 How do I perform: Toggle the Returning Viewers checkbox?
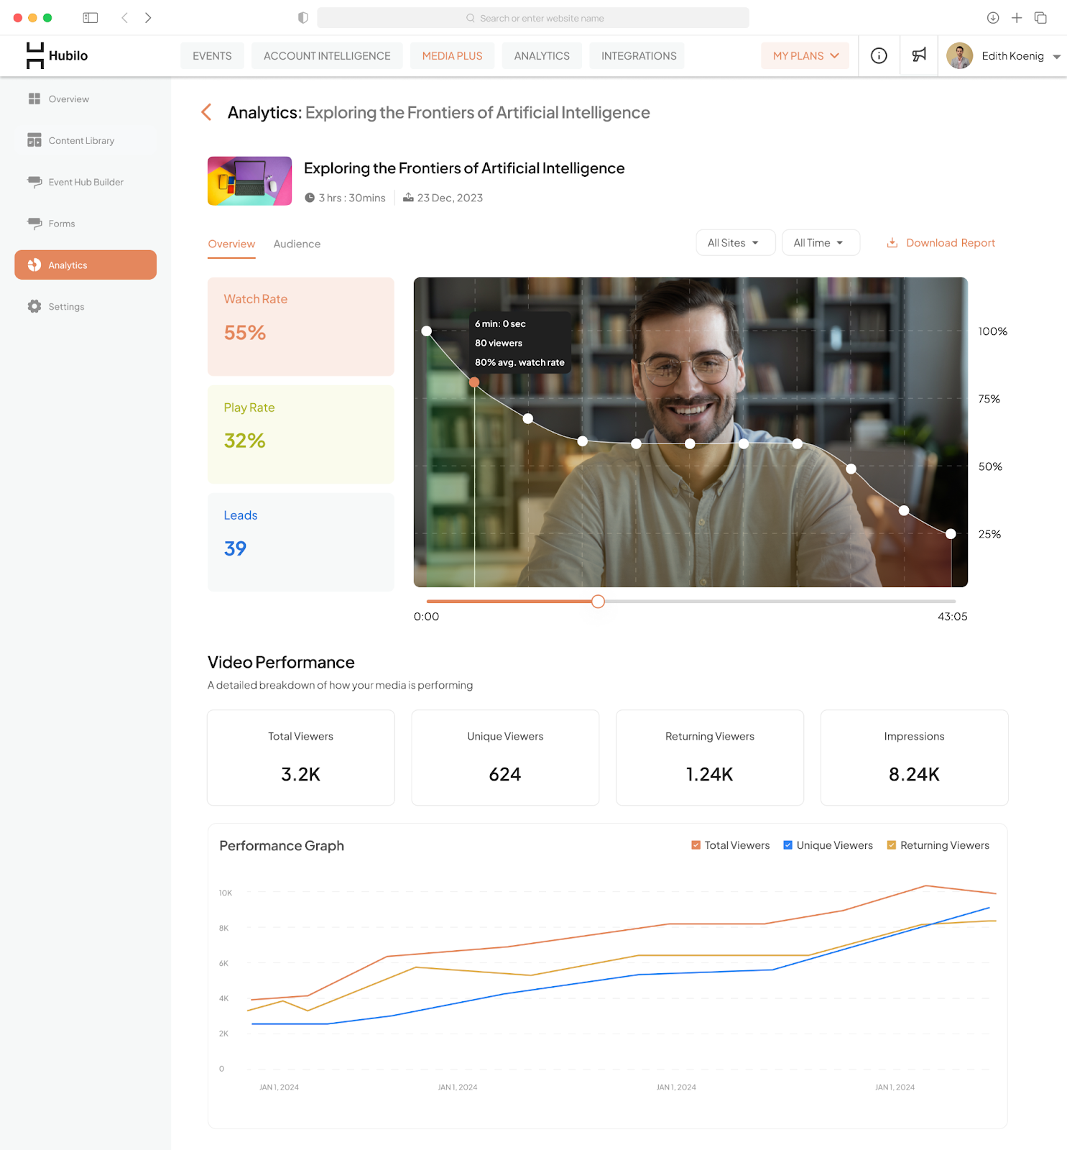tap(892, 845)
